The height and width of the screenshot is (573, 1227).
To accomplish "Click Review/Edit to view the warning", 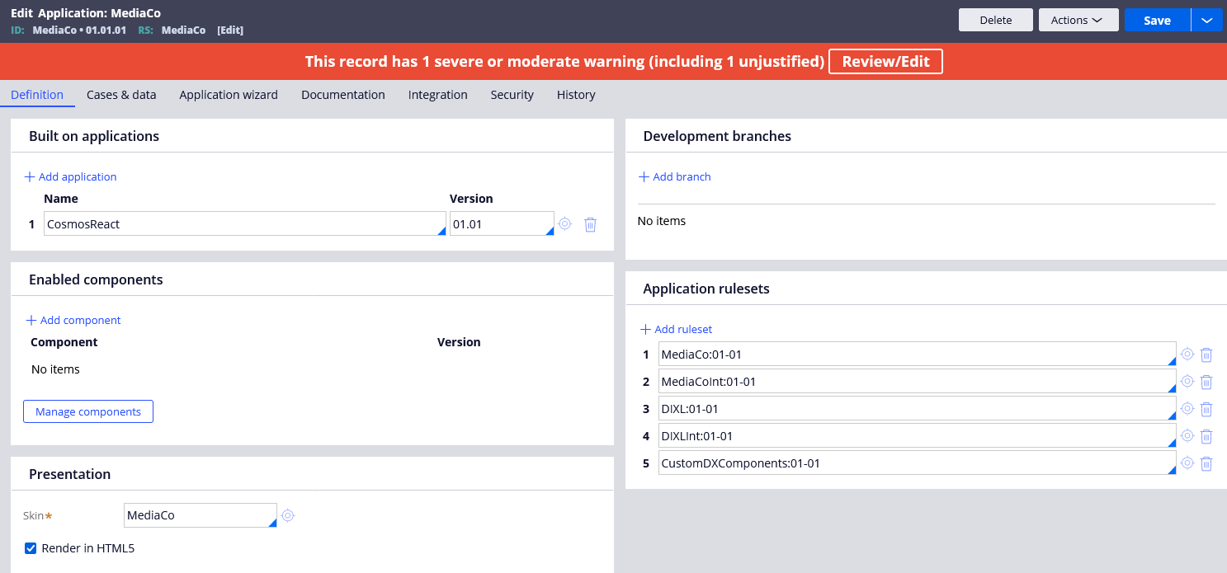I will [885, 61].
